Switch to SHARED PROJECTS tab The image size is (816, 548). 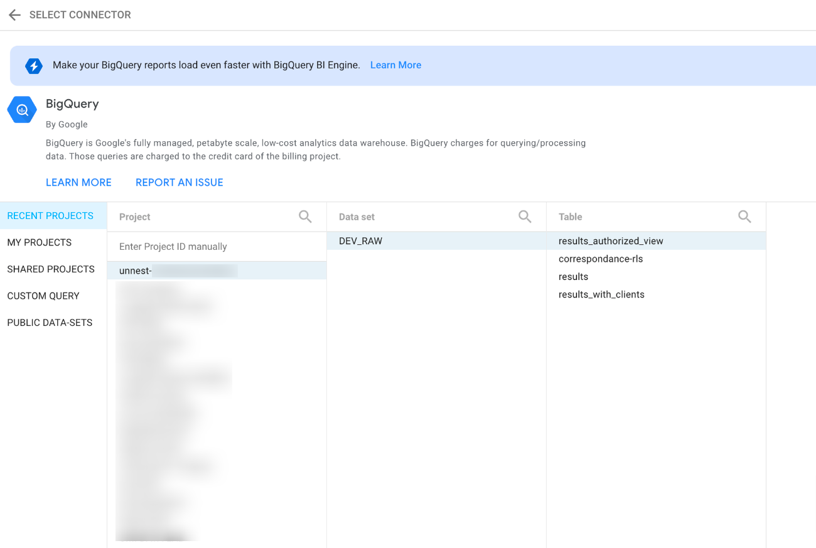pos(53,269)
